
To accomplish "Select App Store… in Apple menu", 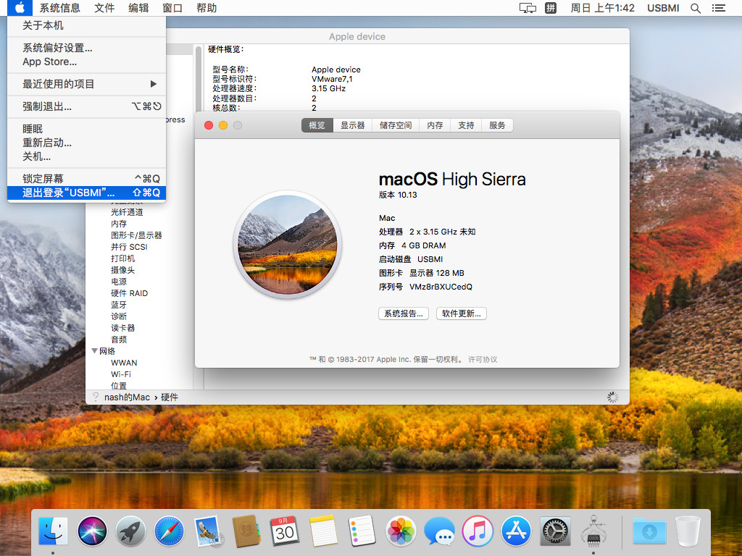I will [x=87, y=62].
